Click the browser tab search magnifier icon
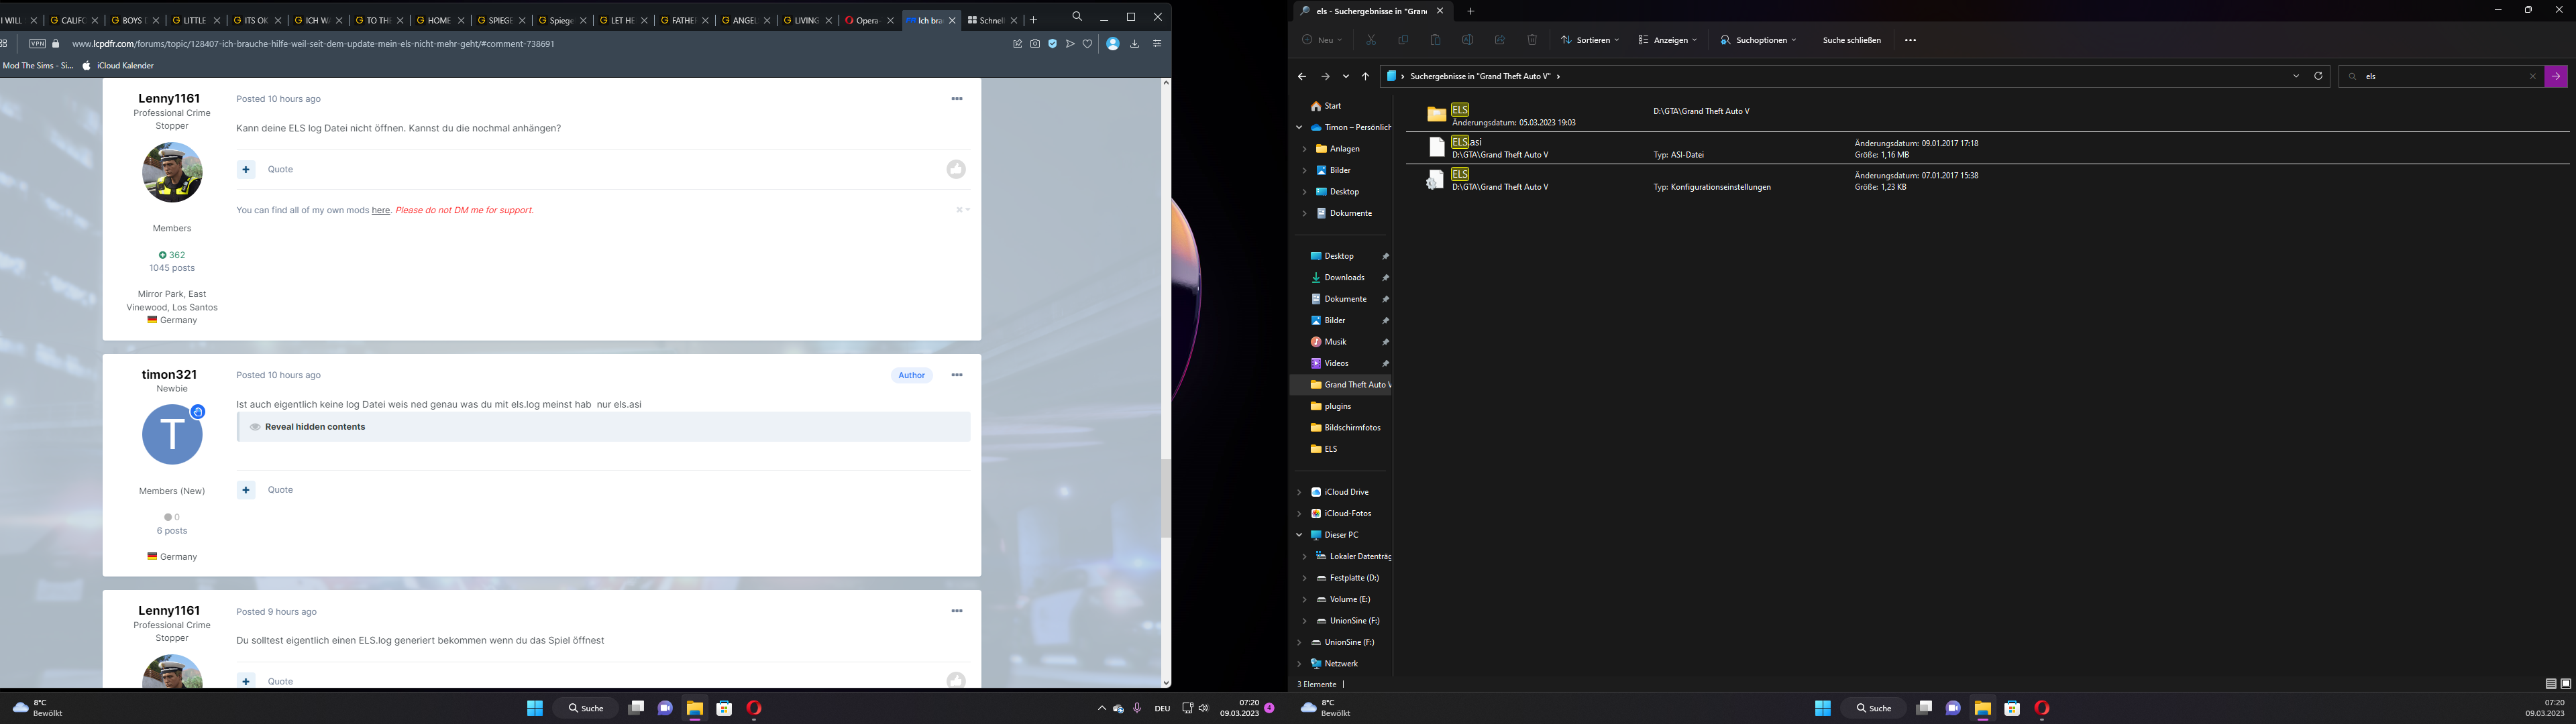The image size is (2576, 724). [x=1076, y=17]
